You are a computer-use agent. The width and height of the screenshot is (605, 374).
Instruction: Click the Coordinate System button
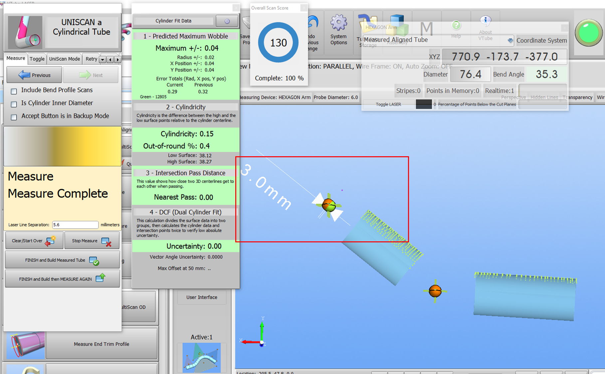coord(541,41)
